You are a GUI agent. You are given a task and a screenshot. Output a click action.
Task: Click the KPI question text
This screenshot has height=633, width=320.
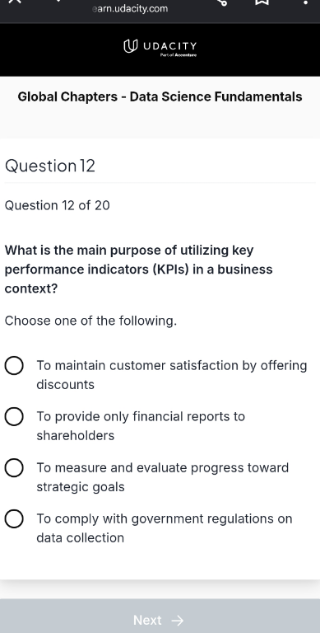(139, 270)
